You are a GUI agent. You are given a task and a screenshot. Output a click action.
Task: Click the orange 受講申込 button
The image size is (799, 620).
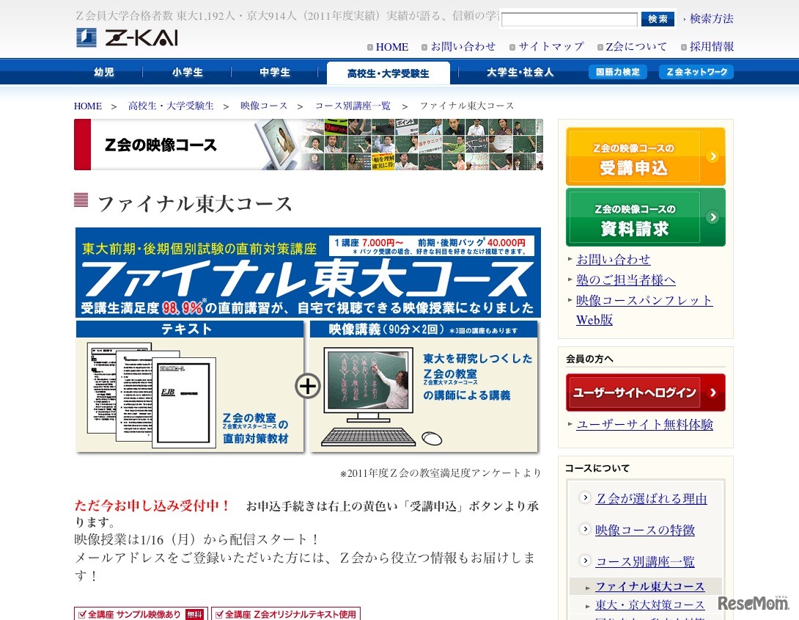point(646,156)
